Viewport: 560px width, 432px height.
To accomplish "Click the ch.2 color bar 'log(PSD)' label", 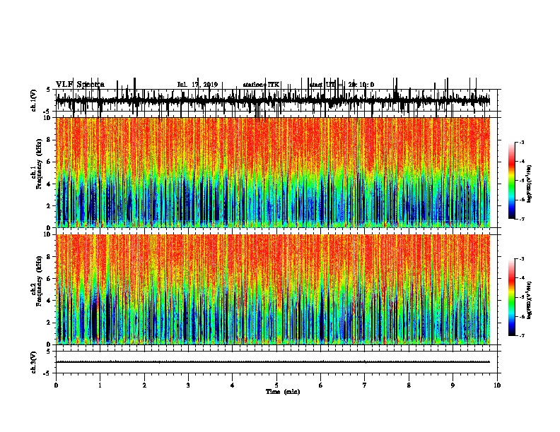I will 530,300.
